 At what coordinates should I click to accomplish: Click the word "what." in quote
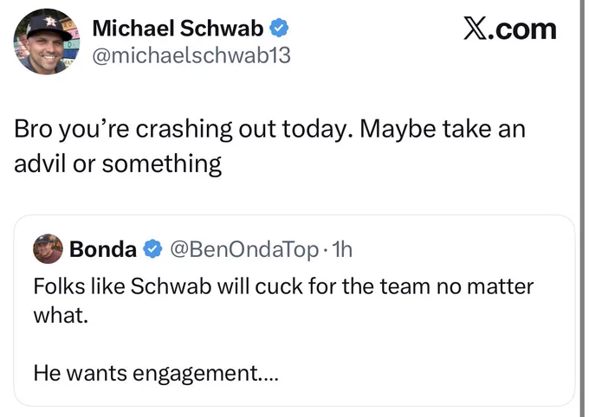point(61,315)
